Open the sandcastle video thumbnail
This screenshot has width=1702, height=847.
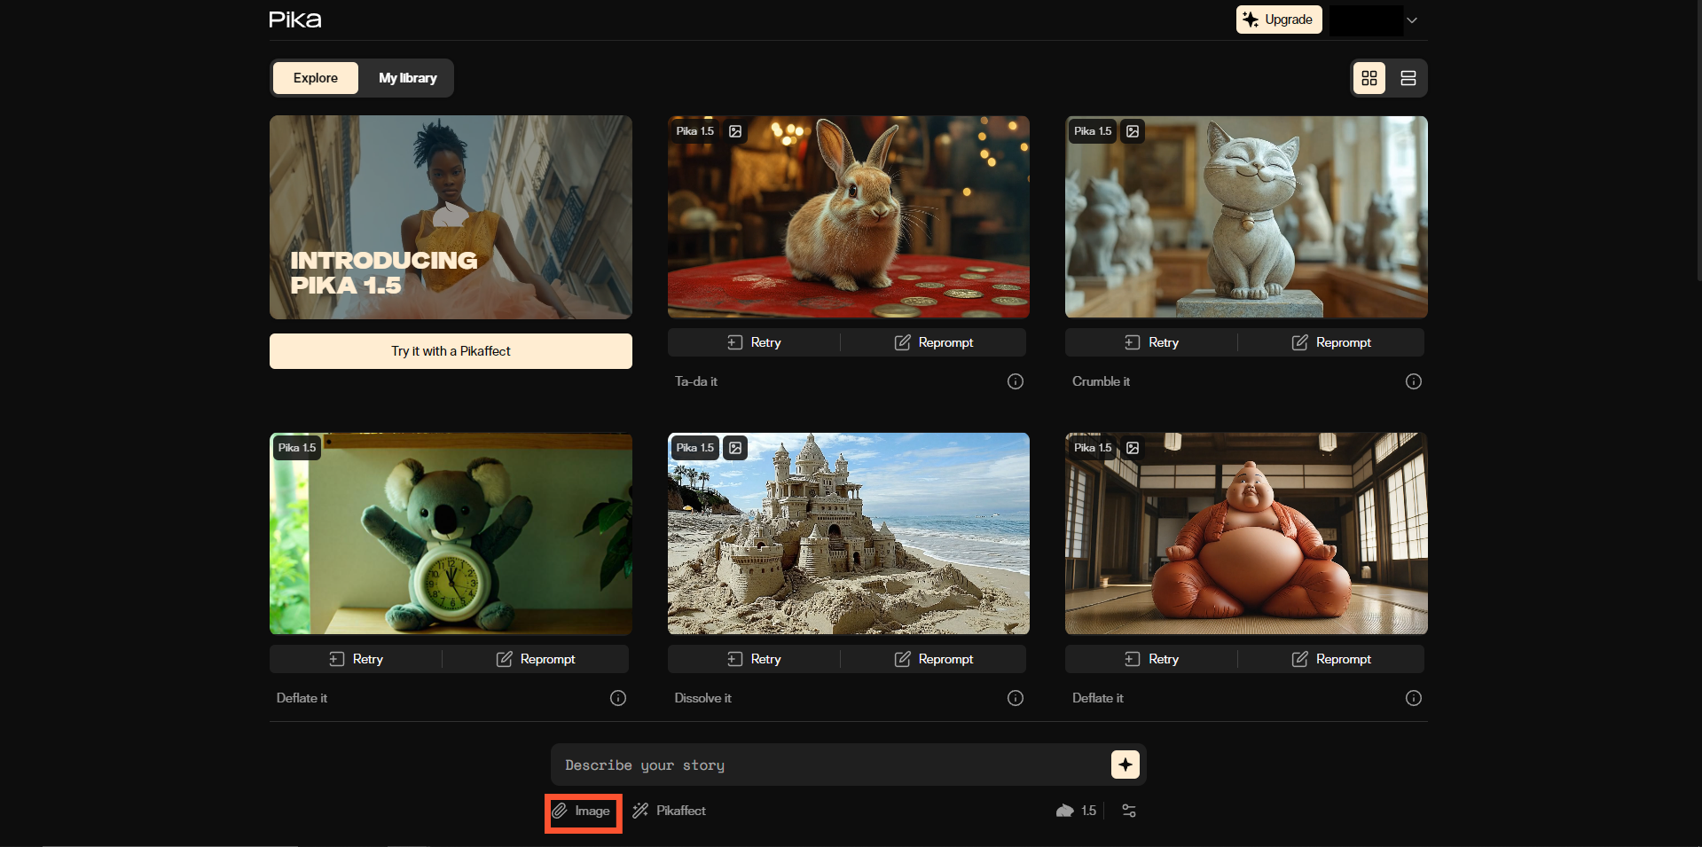click(x=848, y=533)
